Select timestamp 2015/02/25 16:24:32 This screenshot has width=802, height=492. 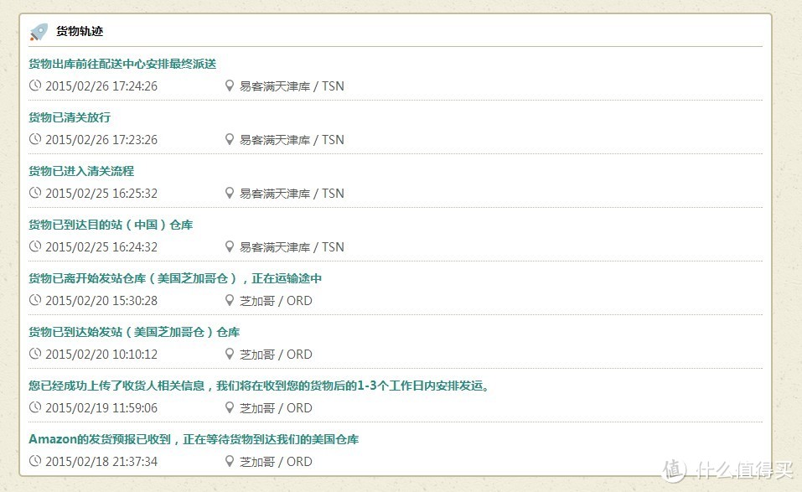tap(101, 247)
